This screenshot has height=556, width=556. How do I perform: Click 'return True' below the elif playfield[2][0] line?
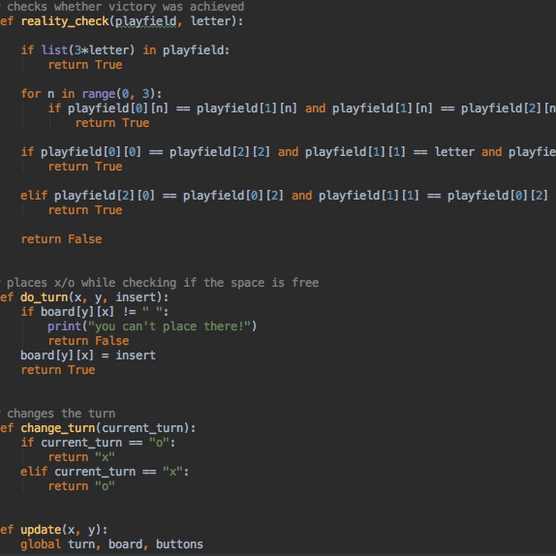85,210
